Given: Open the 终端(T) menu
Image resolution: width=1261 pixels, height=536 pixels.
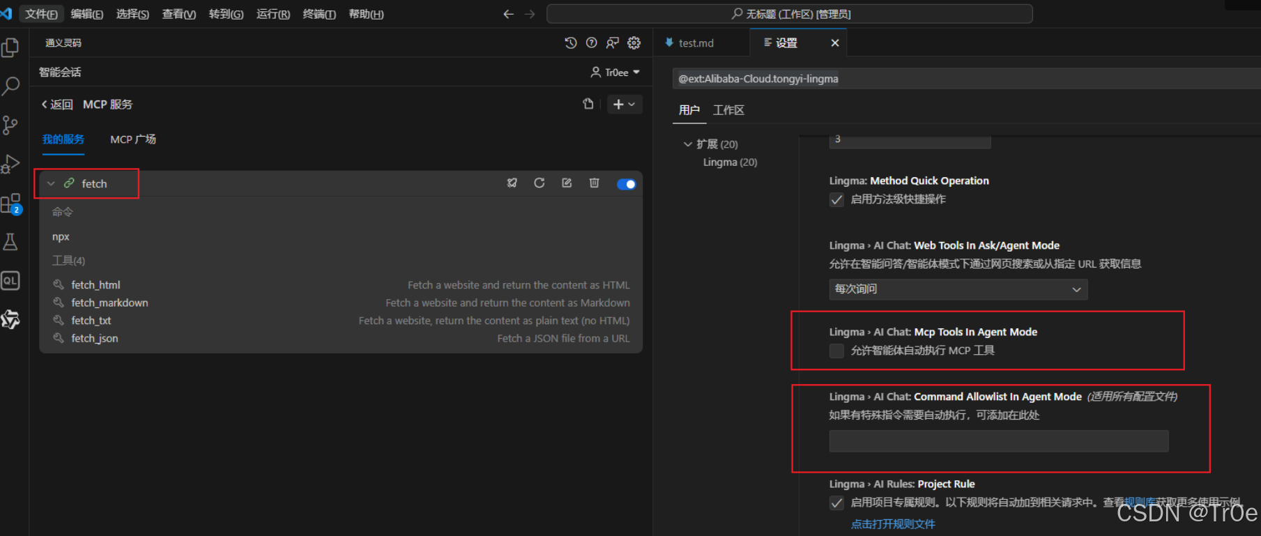Looking at the screenshot, I should [319, 14].
